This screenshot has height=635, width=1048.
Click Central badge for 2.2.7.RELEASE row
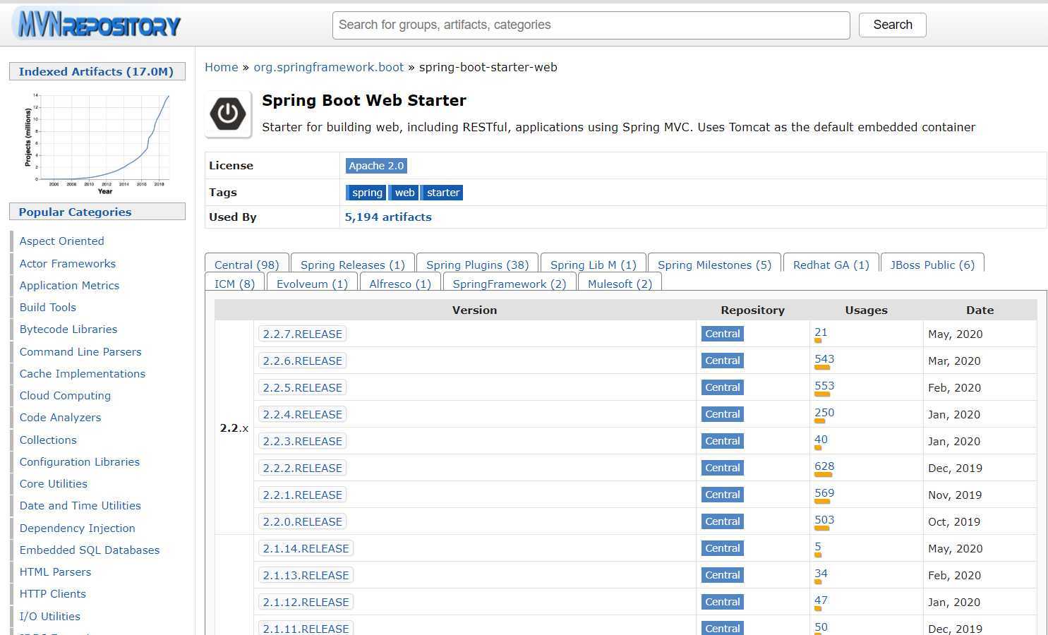[x=723, y=334]
